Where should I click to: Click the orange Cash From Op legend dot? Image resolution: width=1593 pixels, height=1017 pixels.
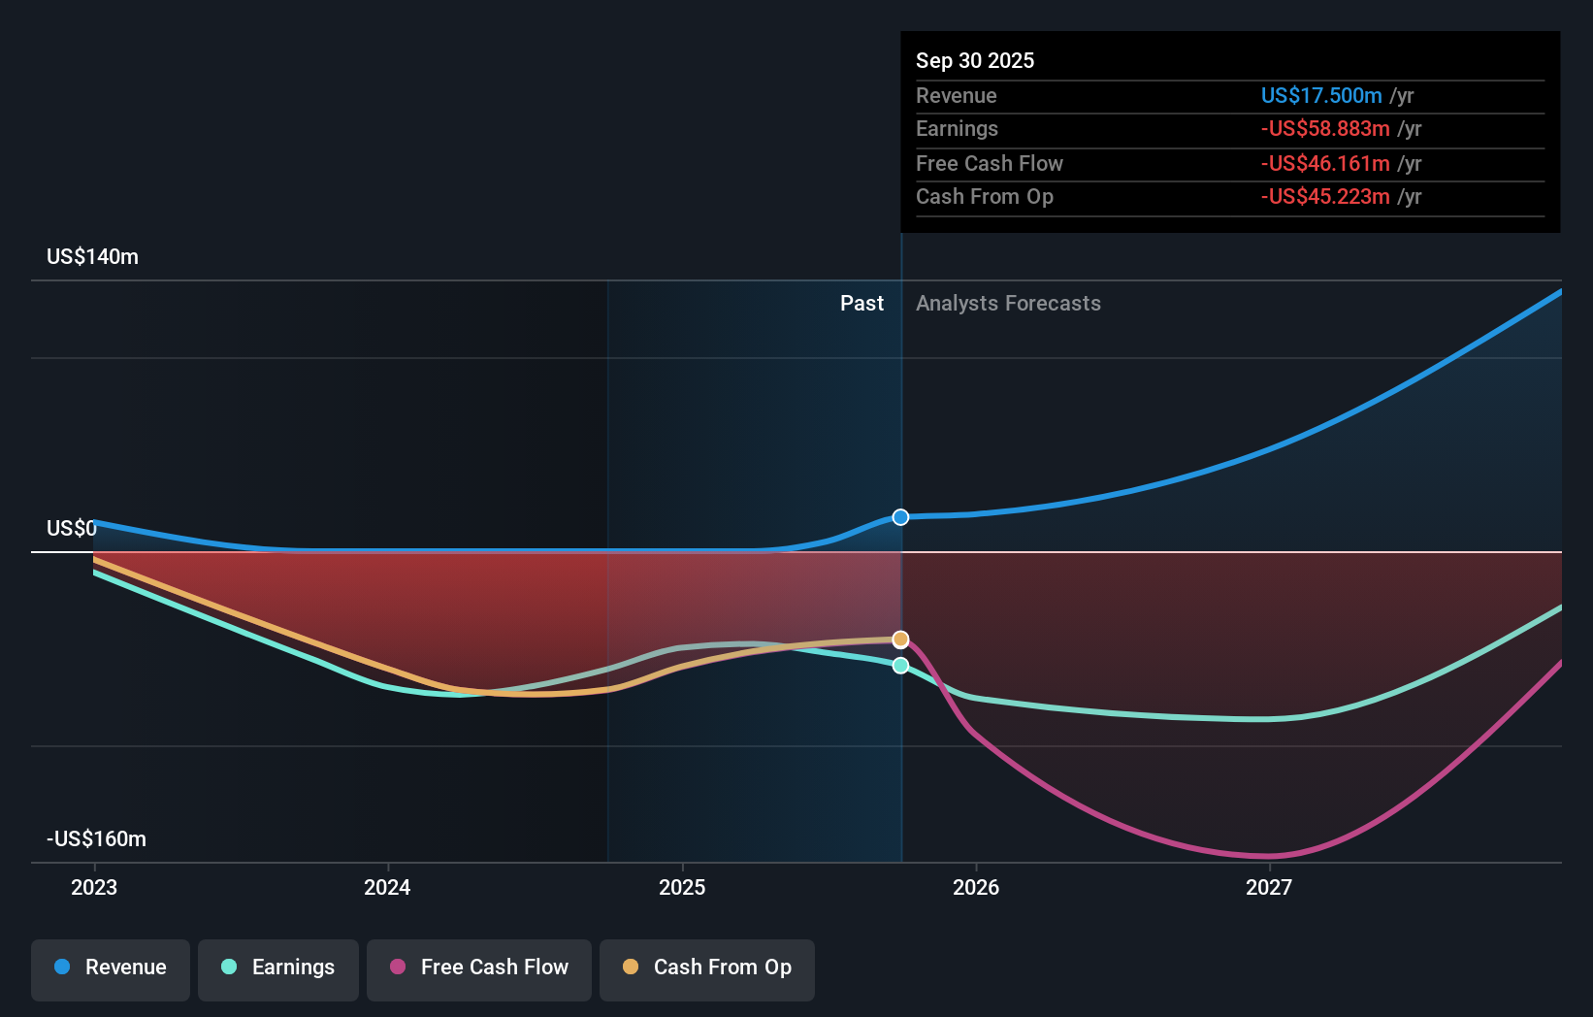click(x=631, y=968)
